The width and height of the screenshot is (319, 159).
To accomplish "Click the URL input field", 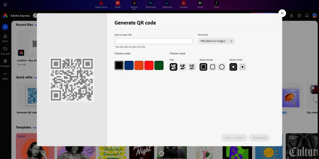I will (154, 41).
